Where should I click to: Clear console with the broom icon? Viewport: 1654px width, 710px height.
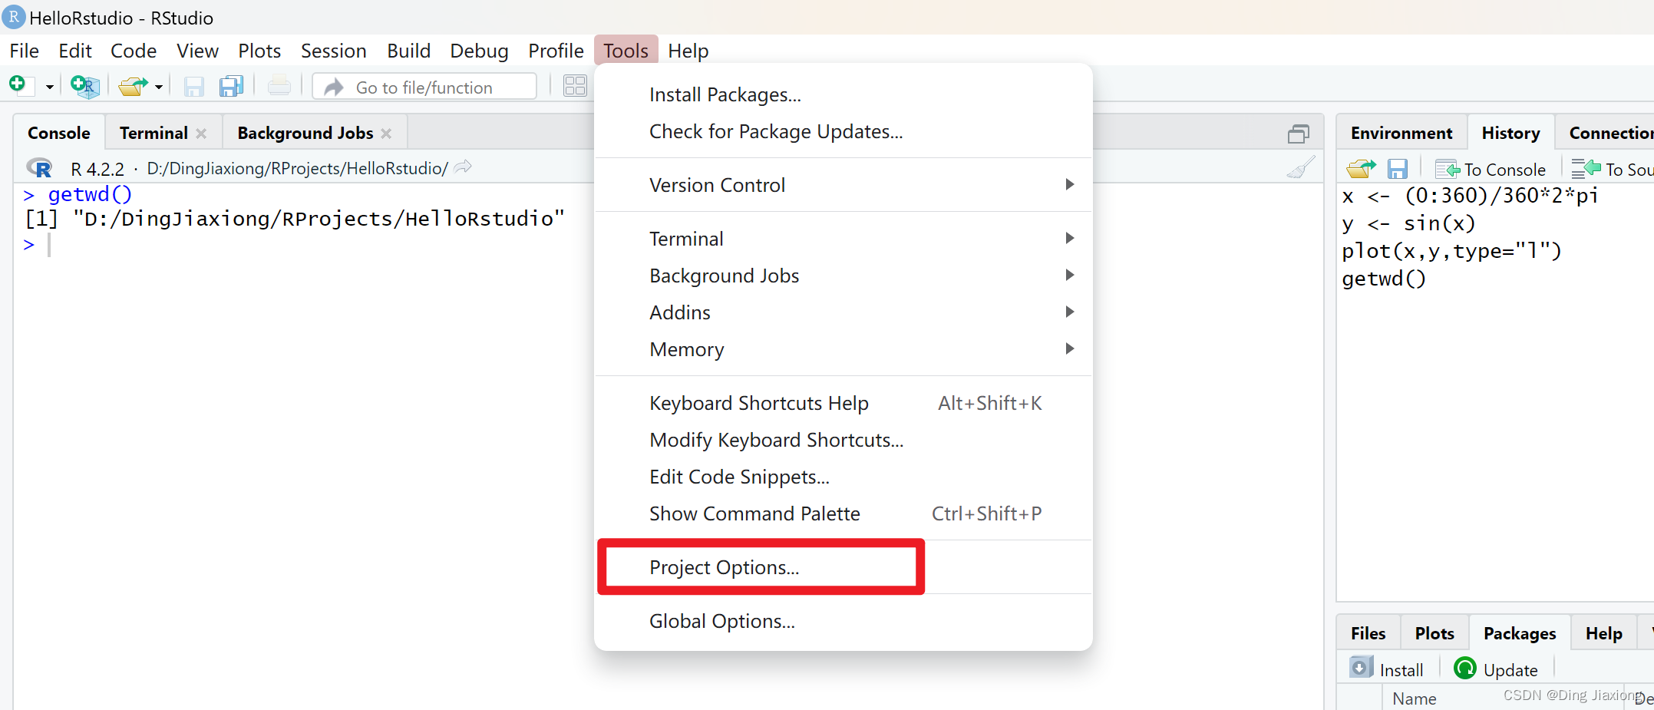tap(1301, 167)
